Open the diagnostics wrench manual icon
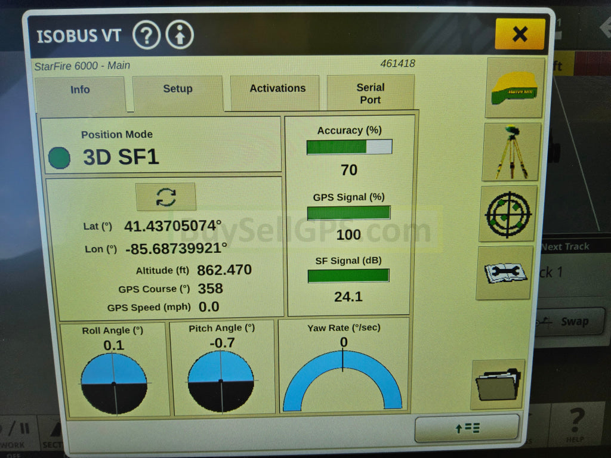611x458 pixels. tap(505, 273)
